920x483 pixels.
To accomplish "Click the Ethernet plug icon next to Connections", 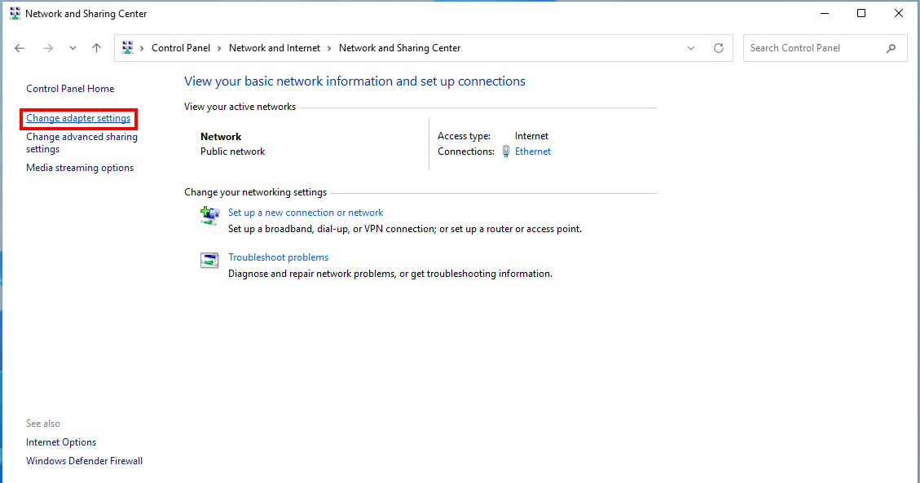I will (506, 151).
